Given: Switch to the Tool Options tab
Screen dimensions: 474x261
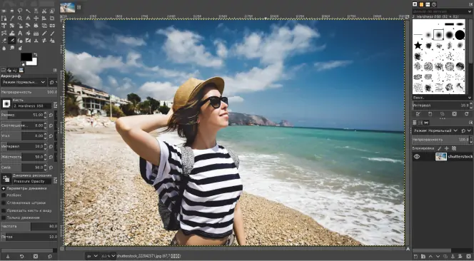Looking at the screenshot, I should click(4, 71).
